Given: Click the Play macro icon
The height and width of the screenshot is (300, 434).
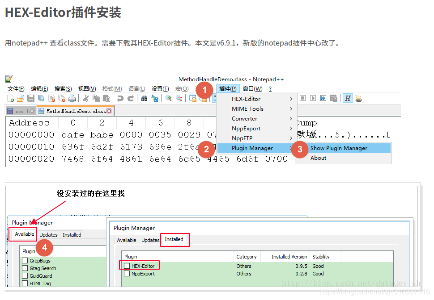Looking at the screenshot, I should tap(313, 98).
